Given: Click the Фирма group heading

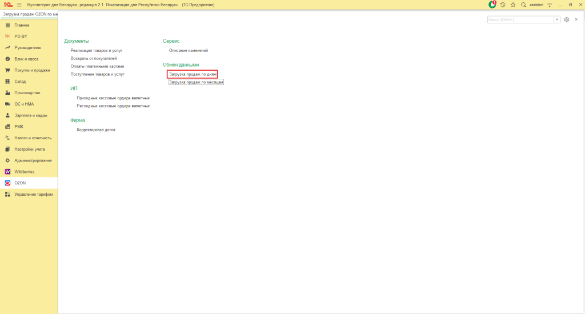Looking at the screenshot, I should (x=78, y=120).
